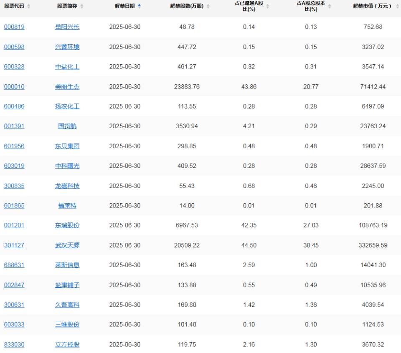Select total share ratio 27.03
The height and width of the screenshot is (353, 401).
pyautogui.click(x=311, y=225)
